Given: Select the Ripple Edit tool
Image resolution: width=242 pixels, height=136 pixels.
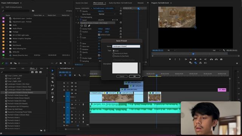Looking at the screenshot, I should pos(53,78).
